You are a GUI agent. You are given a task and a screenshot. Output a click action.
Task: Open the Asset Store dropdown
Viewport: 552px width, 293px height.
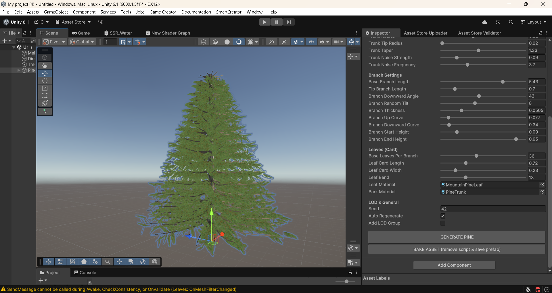coord(73,22)
